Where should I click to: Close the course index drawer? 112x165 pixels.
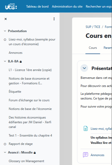pos(5,19)
